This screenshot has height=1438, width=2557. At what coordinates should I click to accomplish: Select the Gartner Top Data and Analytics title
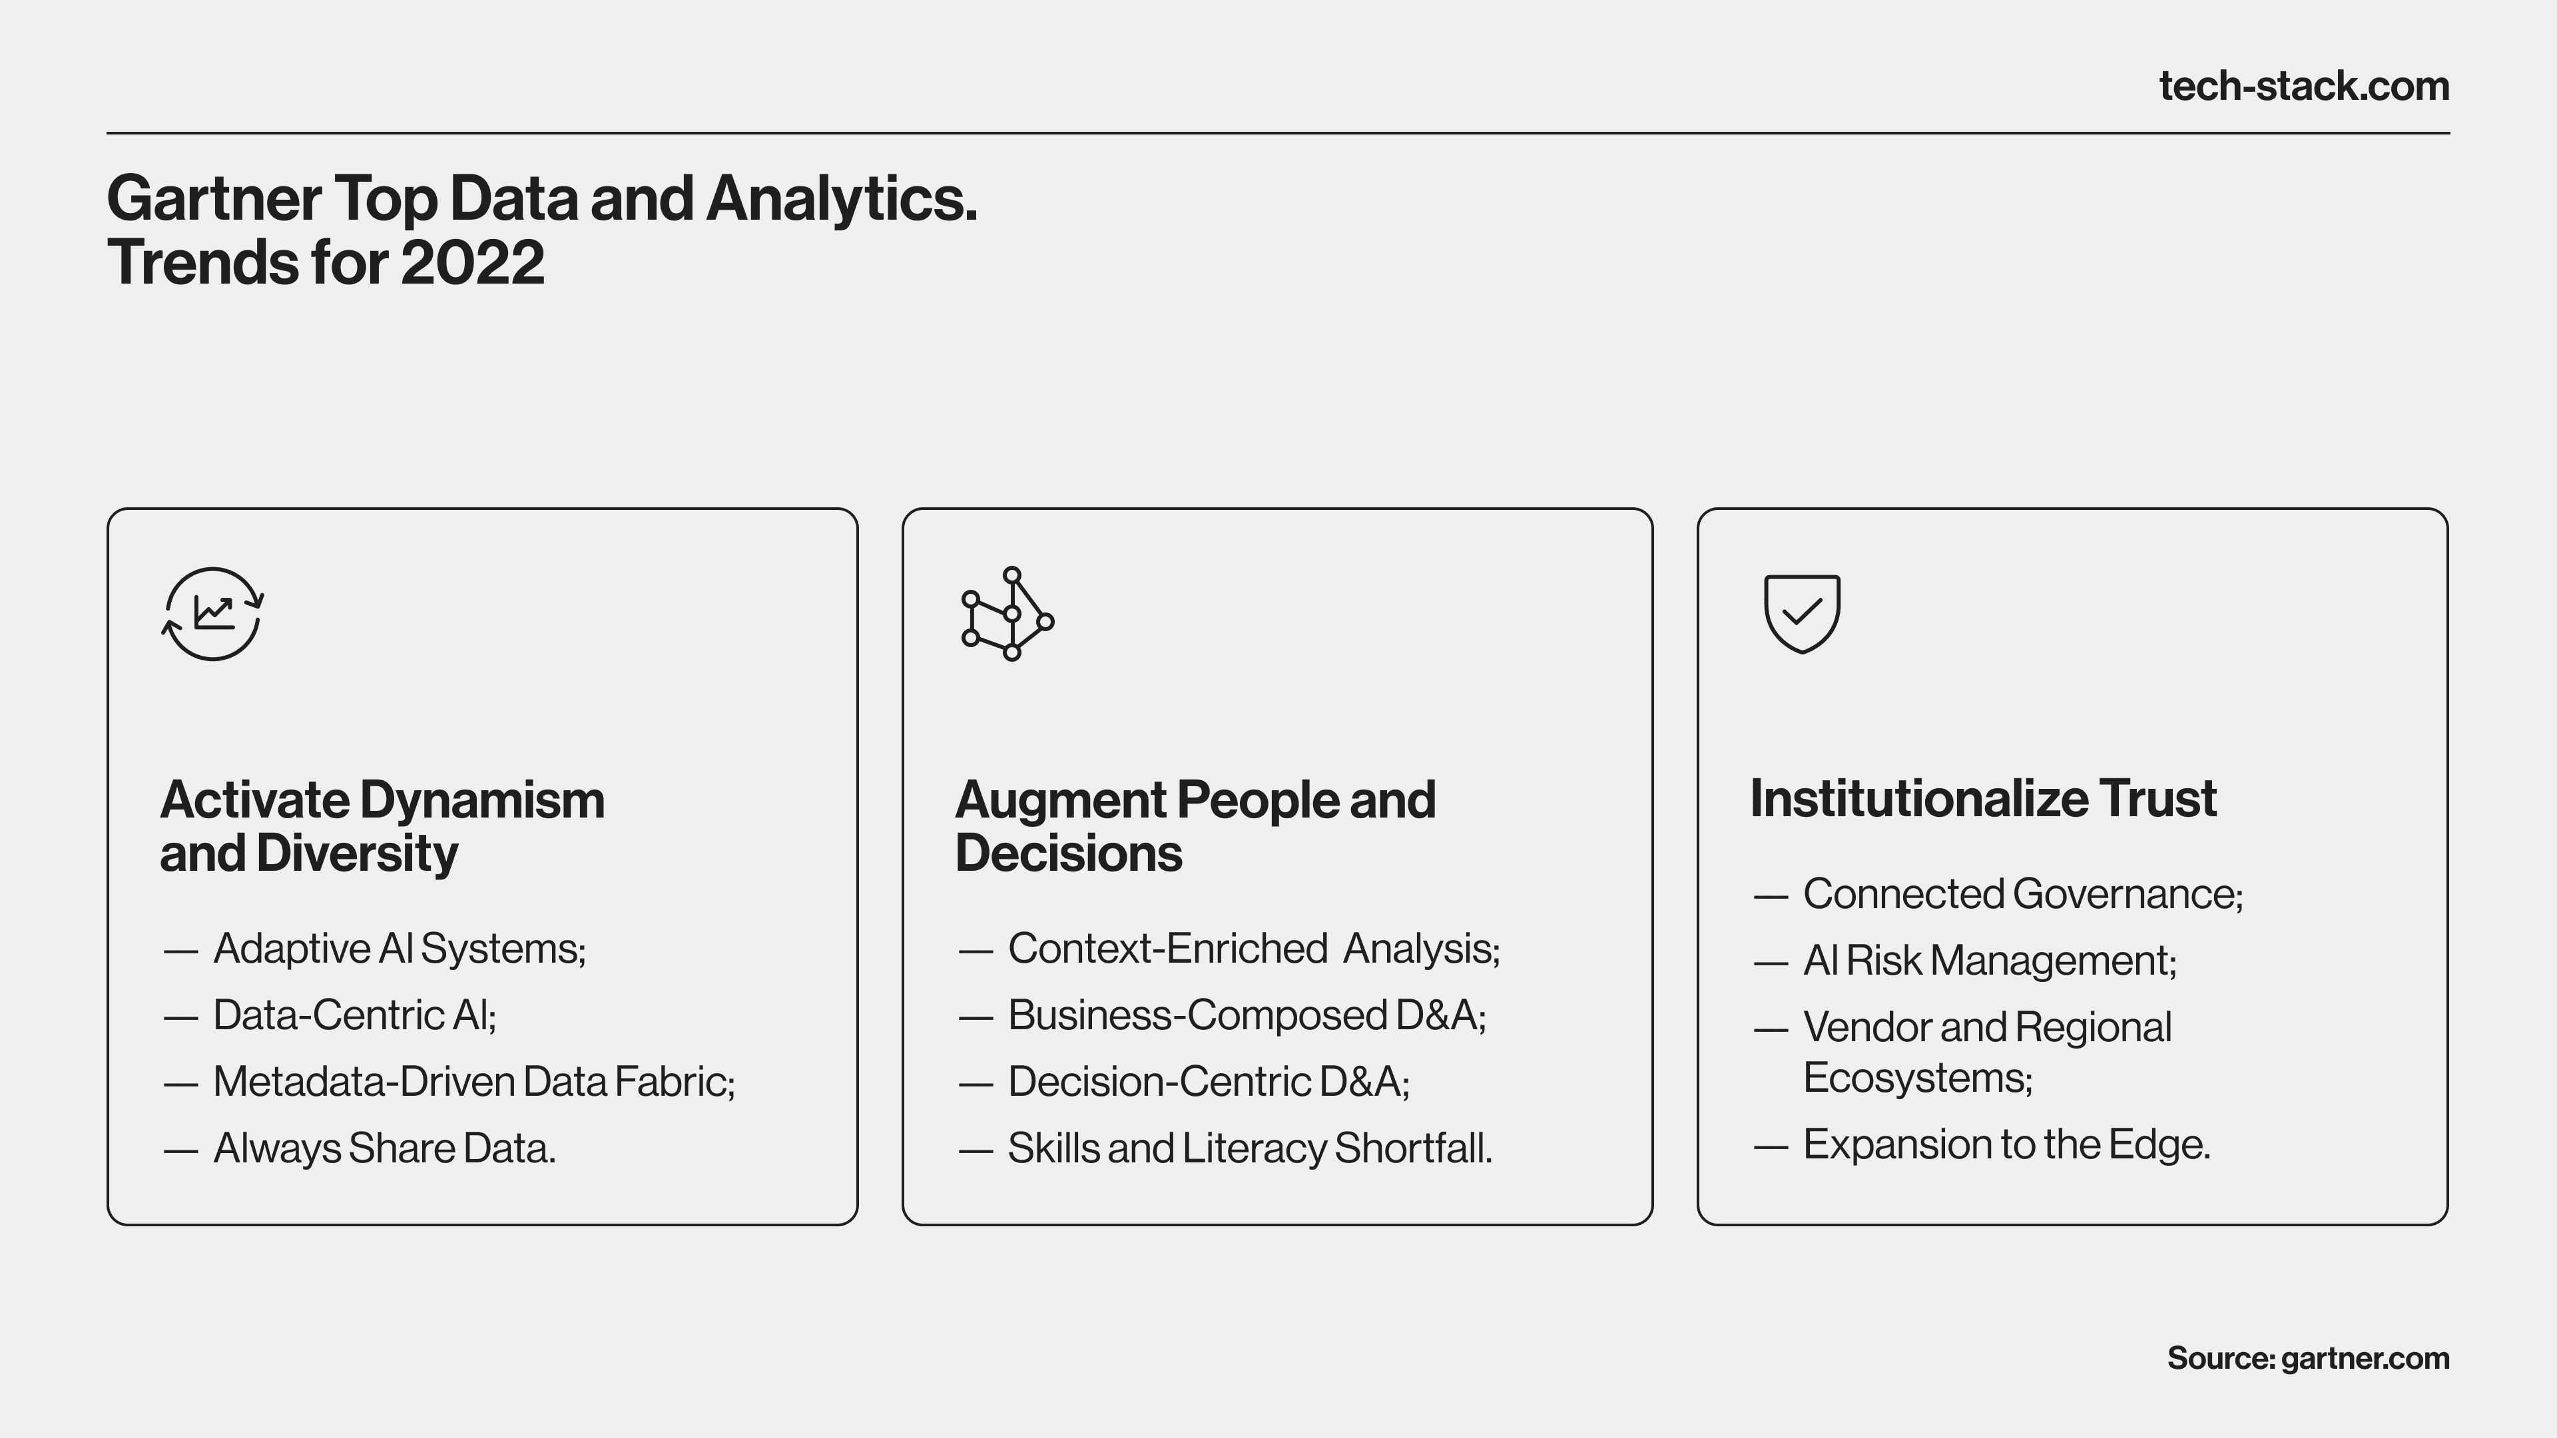click(542, 229)
